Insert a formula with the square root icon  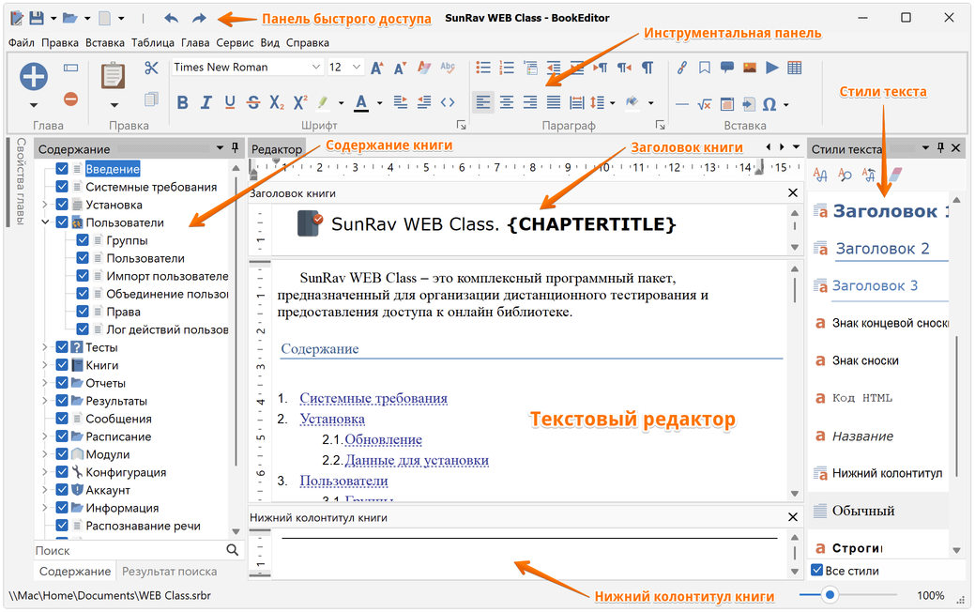705,104
